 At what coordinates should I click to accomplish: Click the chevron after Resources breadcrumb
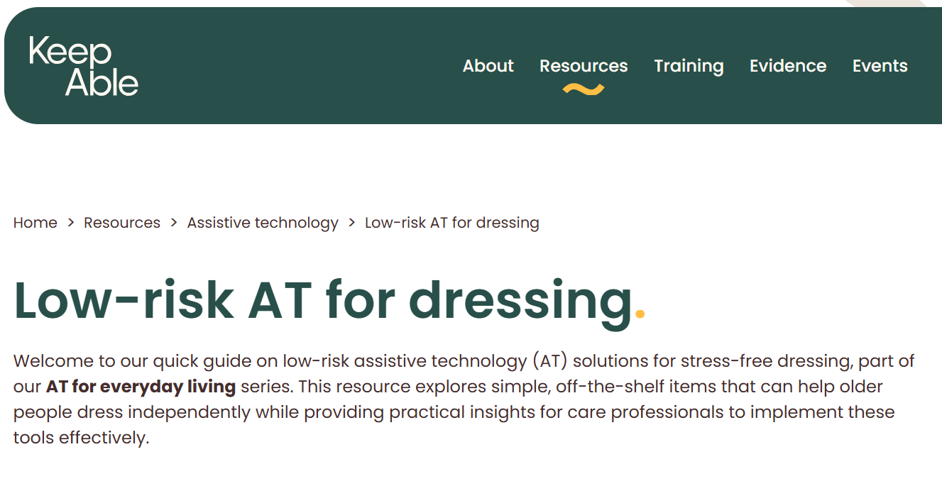click(x=172, y=222)
